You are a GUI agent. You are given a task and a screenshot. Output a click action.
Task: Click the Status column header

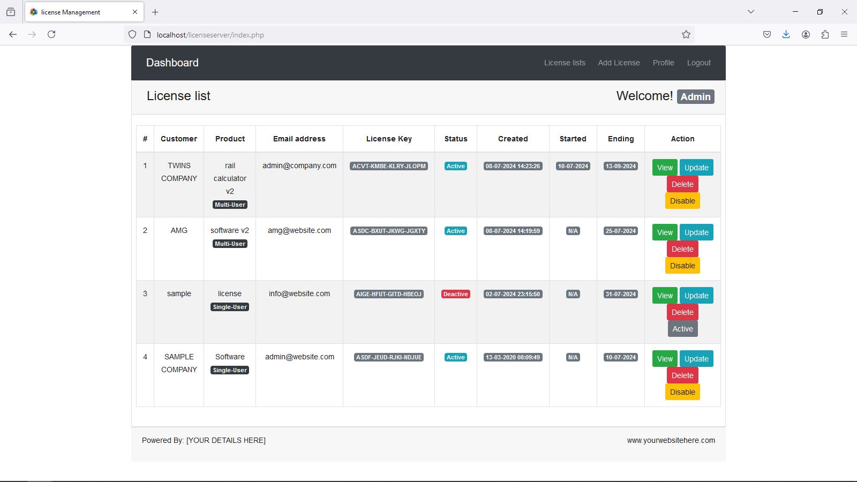click(456, 139)
